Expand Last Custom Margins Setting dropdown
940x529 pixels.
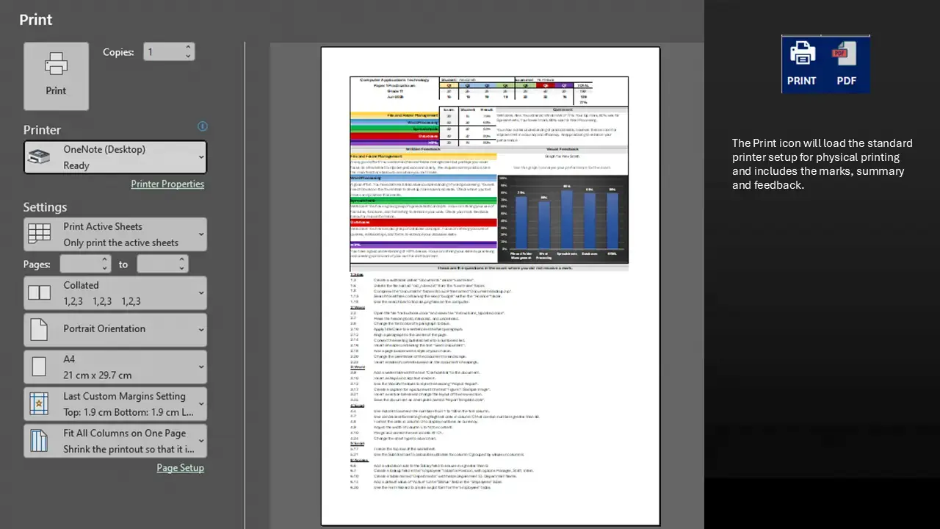tap(115, 404)
